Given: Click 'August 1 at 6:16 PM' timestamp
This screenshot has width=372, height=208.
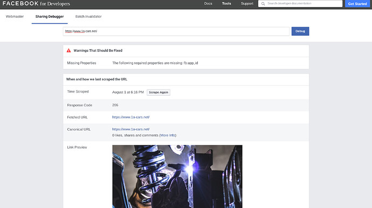Looking at the screenshot, I should [128, 92].
